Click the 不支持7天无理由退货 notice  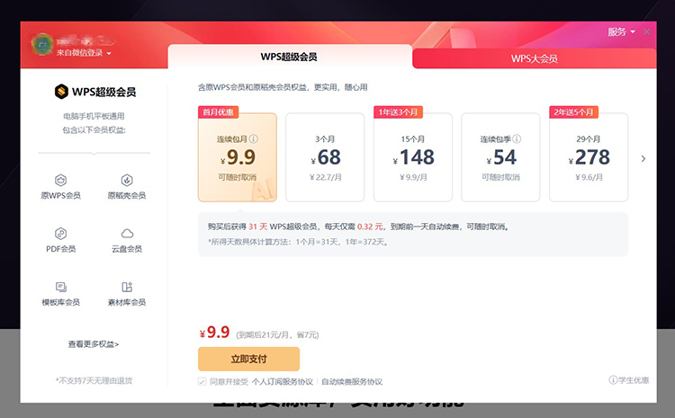pos(94,380)
